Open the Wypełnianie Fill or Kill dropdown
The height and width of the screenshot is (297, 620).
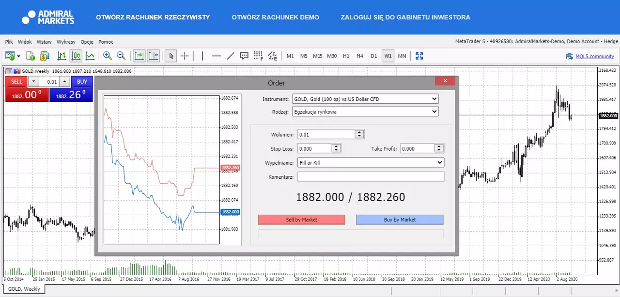pyautogui.click(x=371, y=162)
